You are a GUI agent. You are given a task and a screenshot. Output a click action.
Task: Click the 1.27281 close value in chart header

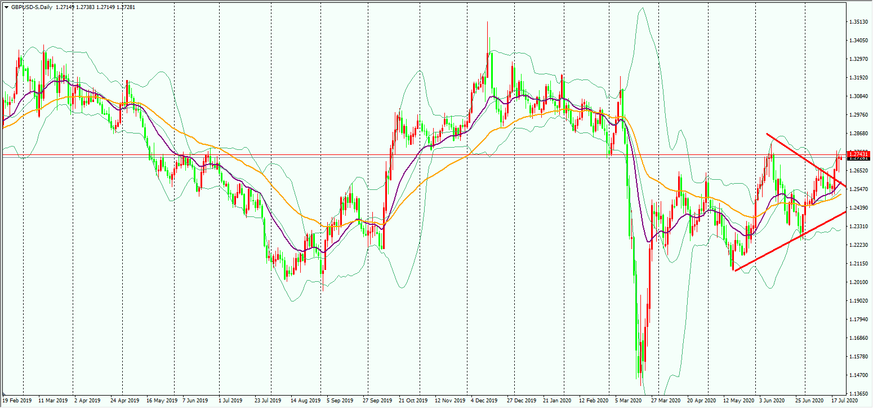[x=125, y=7]
